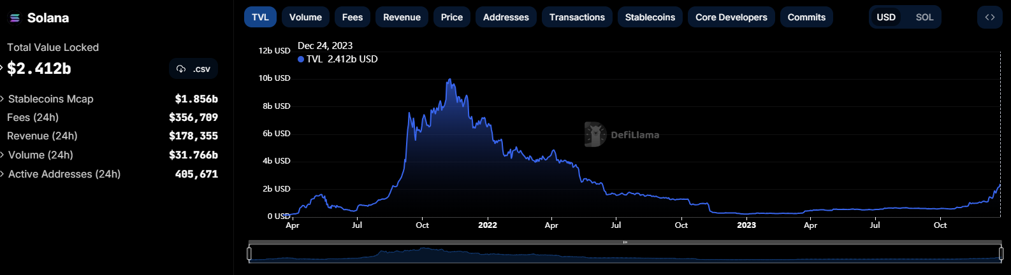Click the 2022 label on the x-axis
The width and height of the screenshot is (1011, 275).
488,225
